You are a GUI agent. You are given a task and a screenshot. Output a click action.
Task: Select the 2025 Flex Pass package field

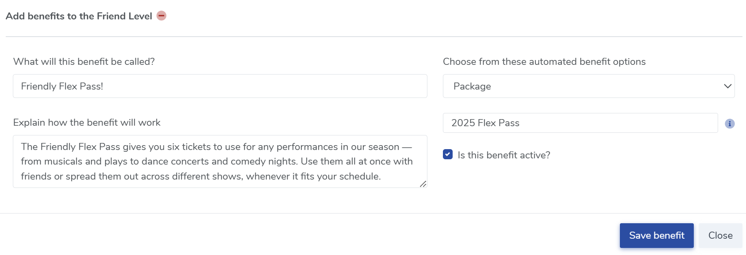580,123
